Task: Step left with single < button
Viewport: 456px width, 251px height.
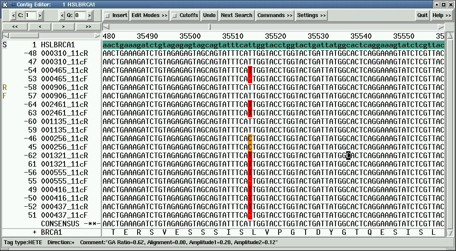Action: 40,27
